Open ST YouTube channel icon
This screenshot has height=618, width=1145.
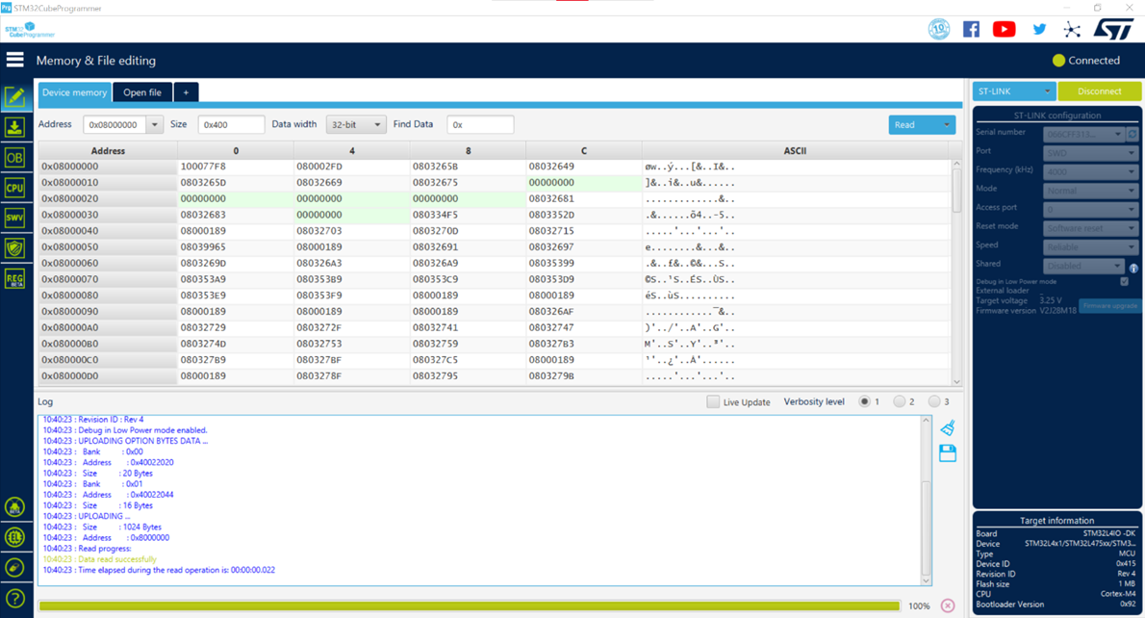pyautogui.click(x=1005, y=29)
